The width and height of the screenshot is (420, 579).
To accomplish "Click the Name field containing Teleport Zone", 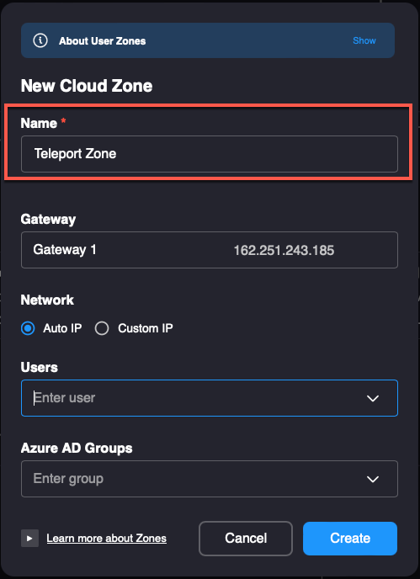I will coord(210,154).
